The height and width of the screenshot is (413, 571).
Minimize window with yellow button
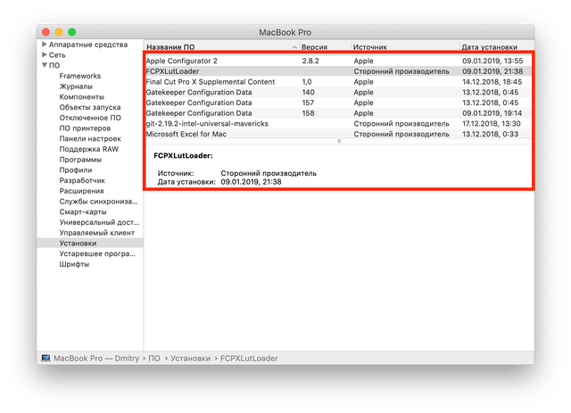59,32
